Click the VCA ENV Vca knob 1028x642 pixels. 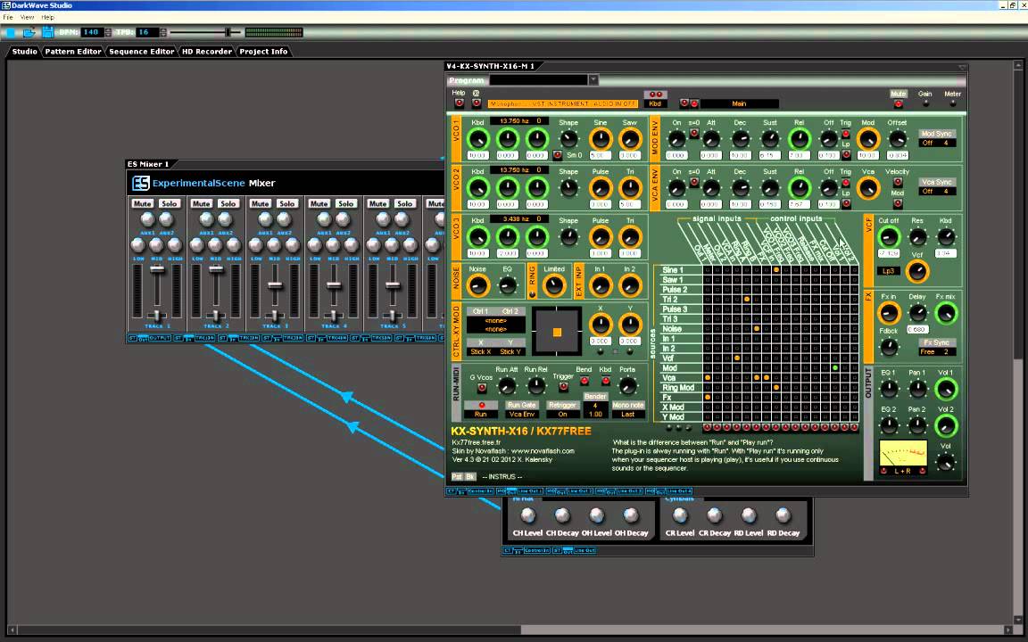click(868, 188)
